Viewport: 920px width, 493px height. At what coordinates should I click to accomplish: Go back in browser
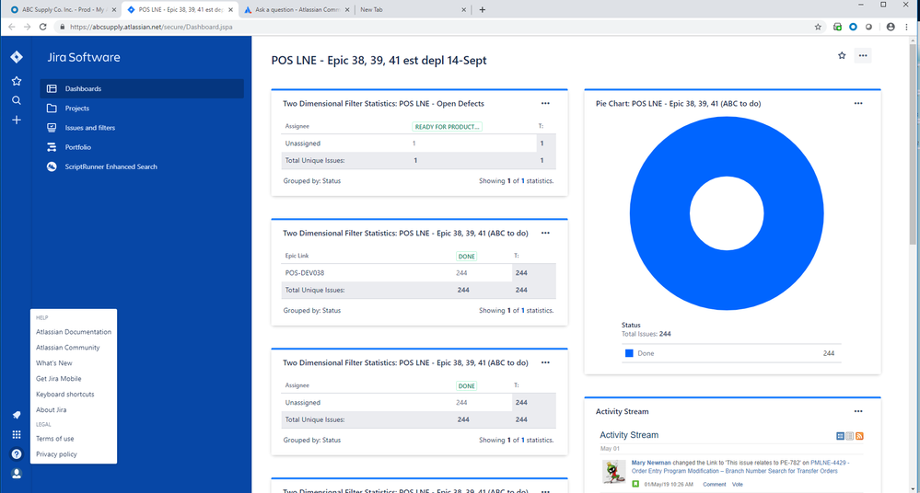(x=12, y=27)
